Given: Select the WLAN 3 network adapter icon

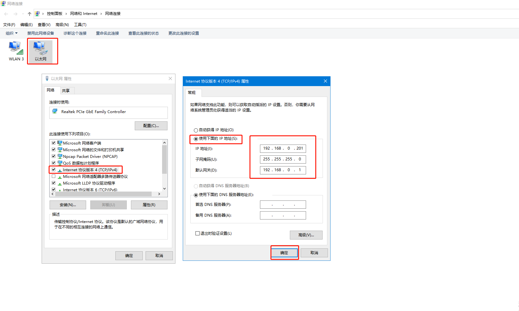Looking at the screenshot, I should click(16, 48).
